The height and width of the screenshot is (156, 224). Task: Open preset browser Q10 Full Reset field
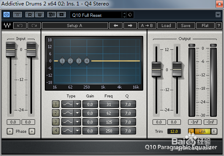(x=96, y=15)
